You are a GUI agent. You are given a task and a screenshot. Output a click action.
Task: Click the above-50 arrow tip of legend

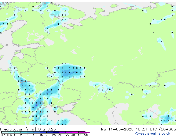pos(88,132)
